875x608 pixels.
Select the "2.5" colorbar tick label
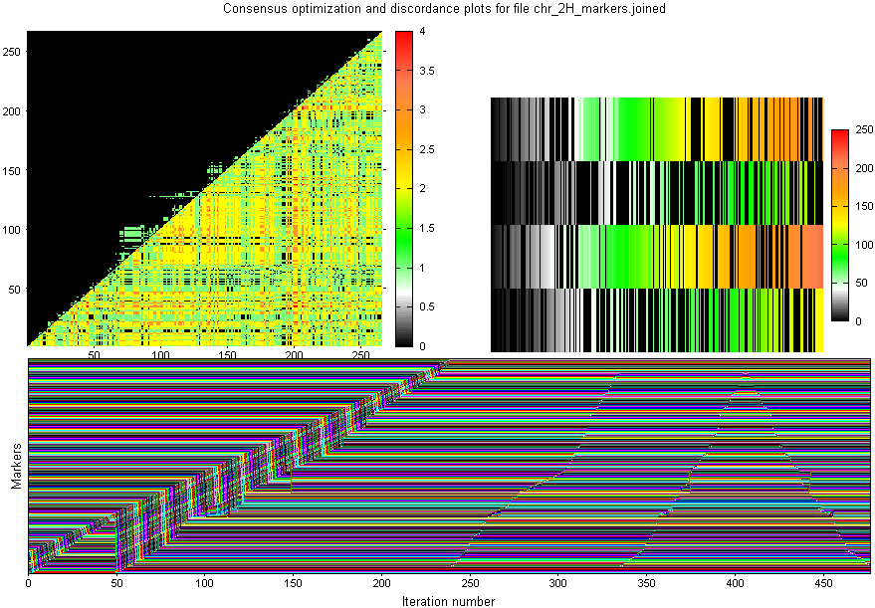pos(427,149)
